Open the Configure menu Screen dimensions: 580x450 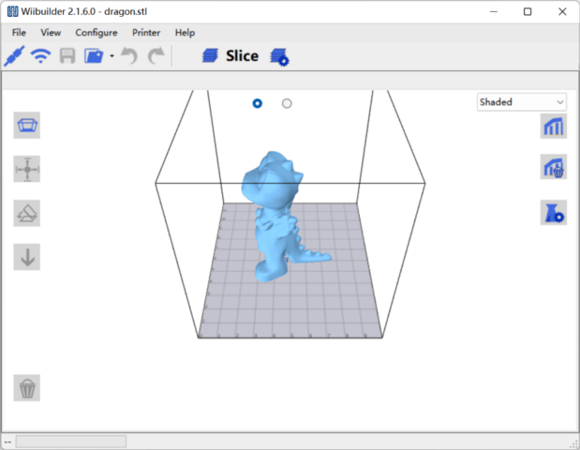click(96, 32)
